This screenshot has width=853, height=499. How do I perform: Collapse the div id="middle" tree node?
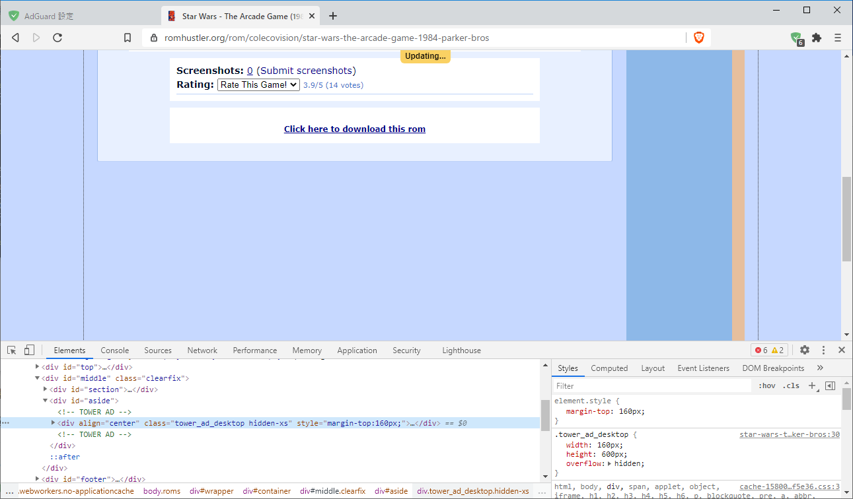tap(38, 378)
